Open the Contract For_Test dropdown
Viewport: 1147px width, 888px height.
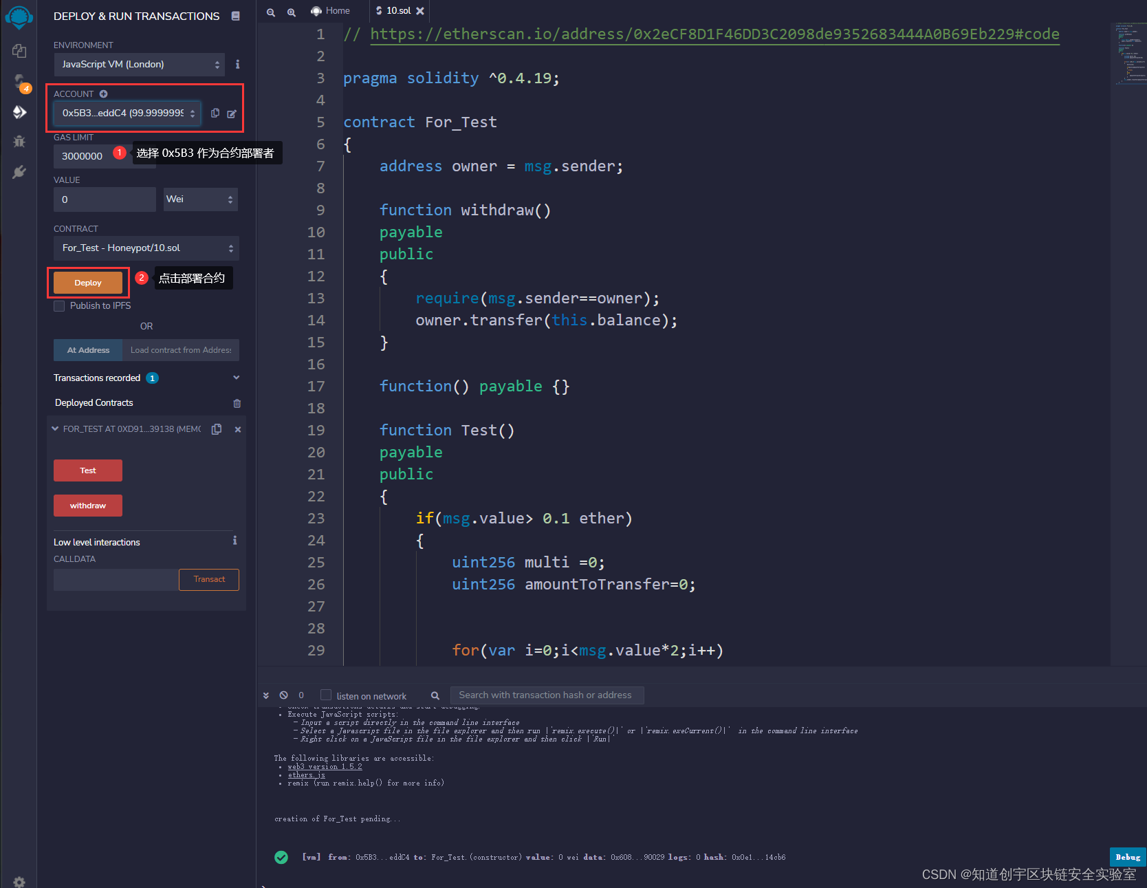tap(146, 248)
